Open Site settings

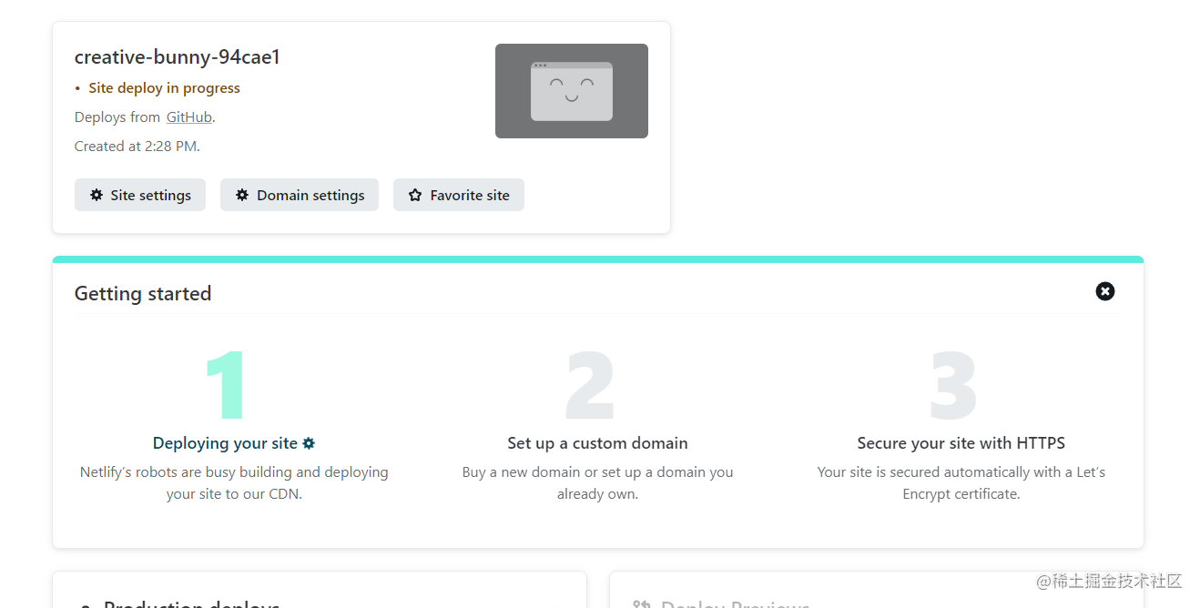tap(139, 195)
